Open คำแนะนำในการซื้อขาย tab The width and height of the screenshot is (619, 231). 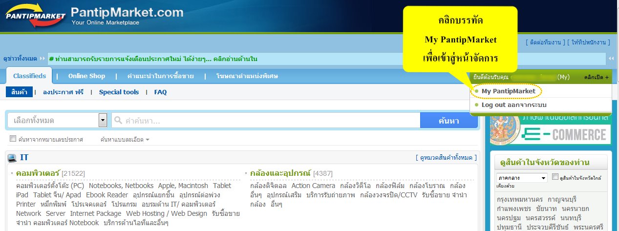(160, 76)
